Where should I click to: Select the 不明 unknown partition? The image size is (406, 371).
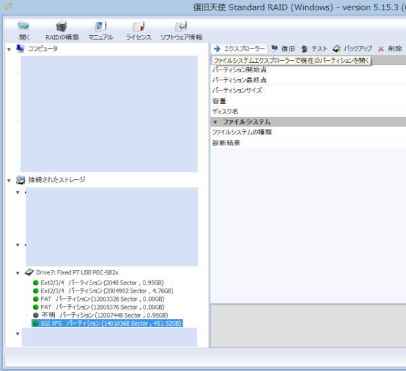click(103, 315)
